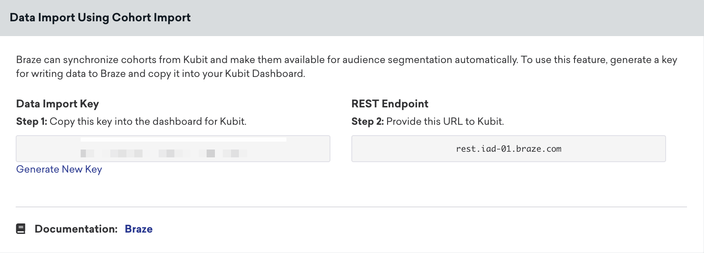Image resolution: width=704 pixels, height=253 pixels.
Task: Click the Generate New Key link
Action: (59, 170)
